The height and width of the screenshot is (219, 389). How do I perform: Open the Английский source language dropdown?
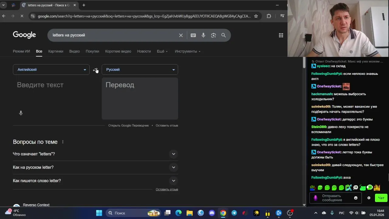(x=51, y=70)
